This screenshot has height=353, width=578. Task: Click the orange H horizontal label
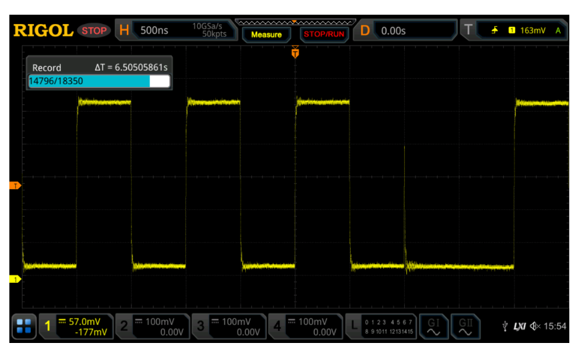124,30
